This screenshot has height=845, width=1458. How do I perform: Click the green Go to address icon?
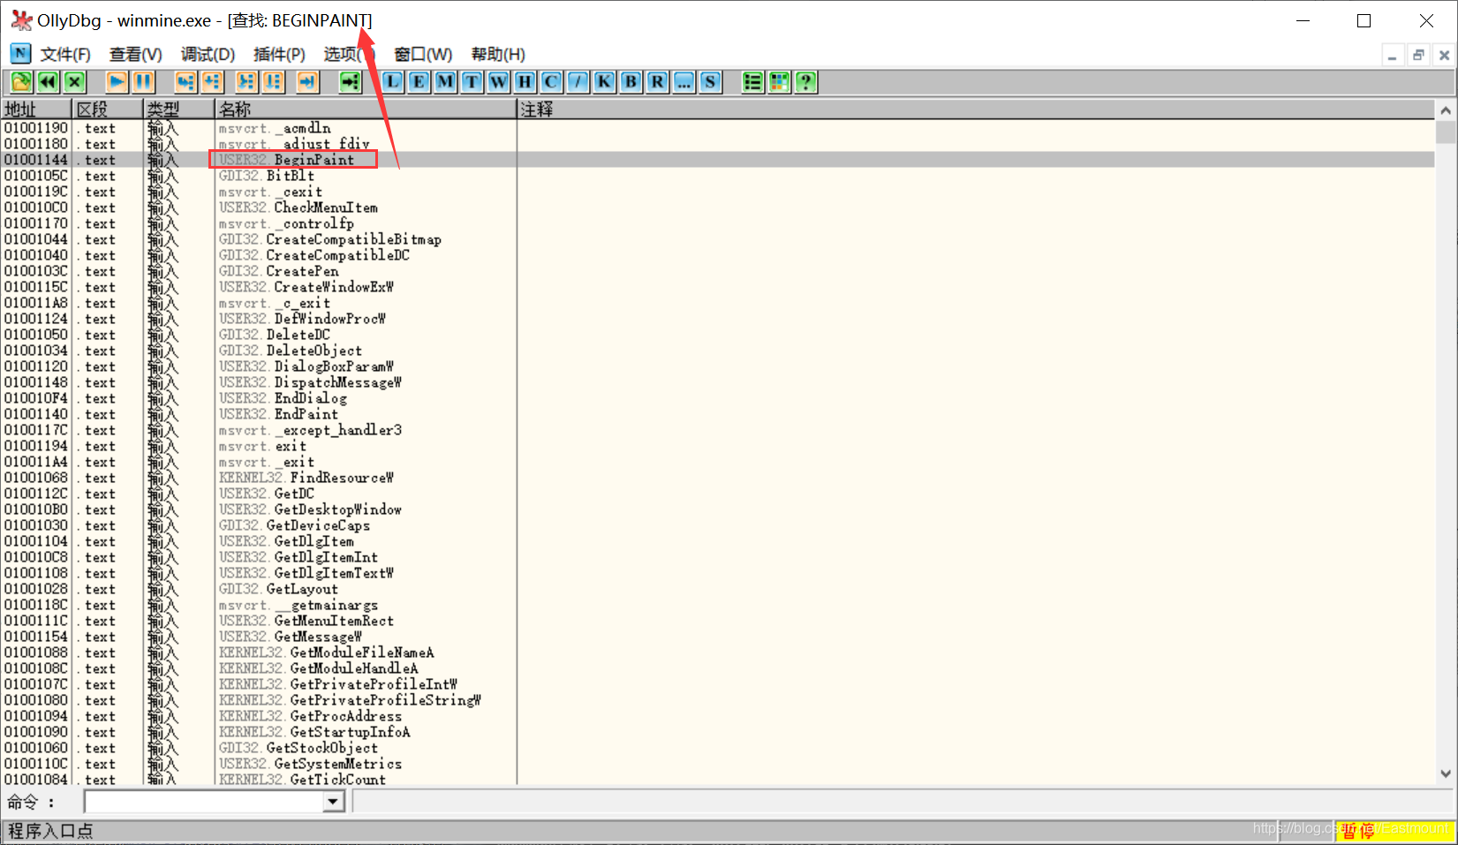click(x=351, y=82)
